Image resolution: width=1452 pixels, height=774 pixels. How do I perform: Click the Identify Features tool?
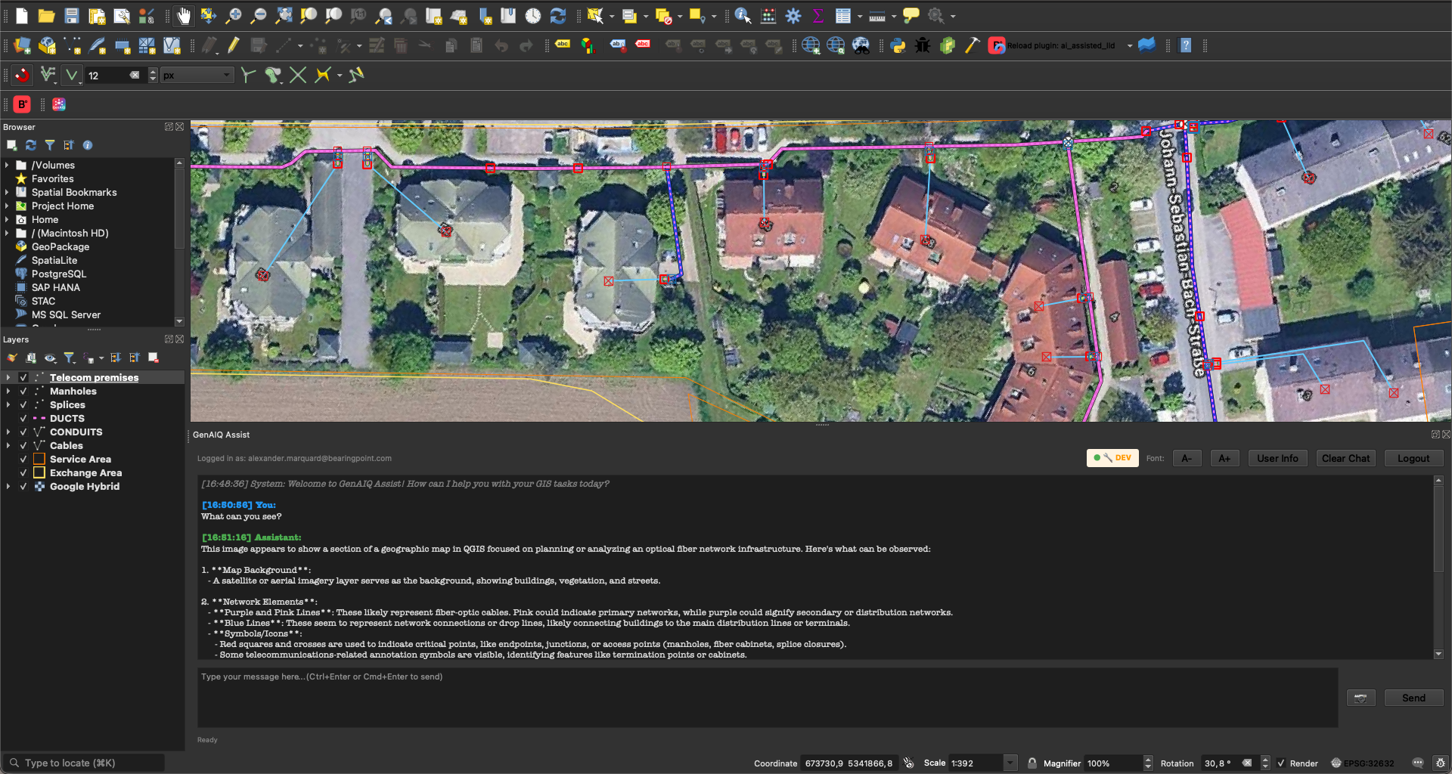click(x=743, y=16)
